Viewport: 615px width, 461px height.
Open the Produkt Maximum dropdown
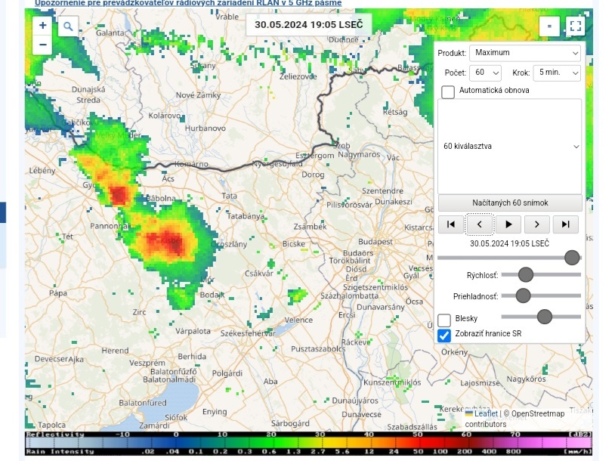[x=524, y=53]
